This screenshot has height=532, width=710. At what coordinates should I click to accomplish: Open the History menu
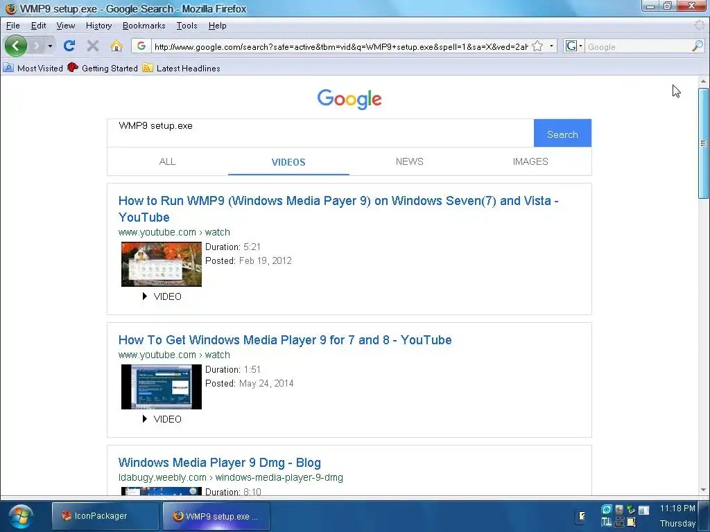point(98,26)
